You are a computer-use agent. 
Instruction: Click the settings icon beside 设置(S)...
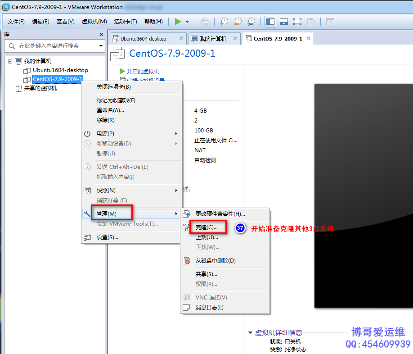(87, 237)
